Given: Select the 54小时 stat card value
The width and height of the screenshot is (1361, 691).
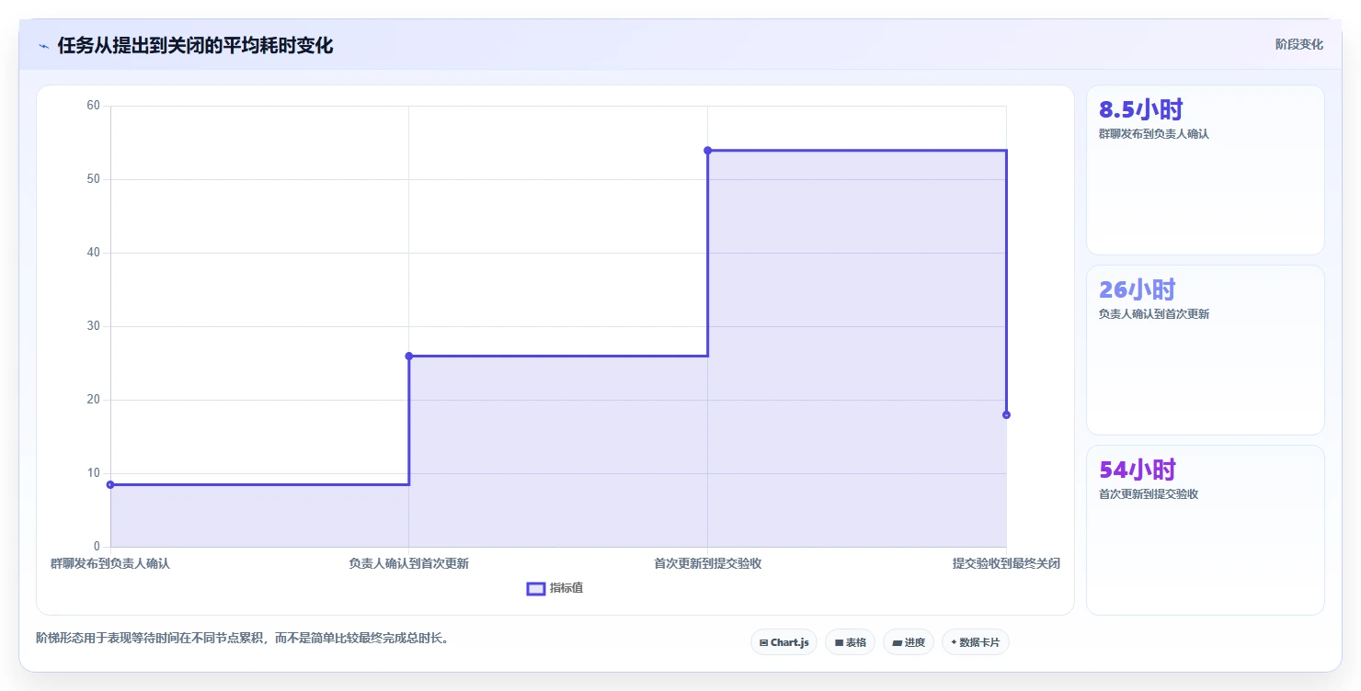Looking at the screenshot, I should coord(1137,470).
